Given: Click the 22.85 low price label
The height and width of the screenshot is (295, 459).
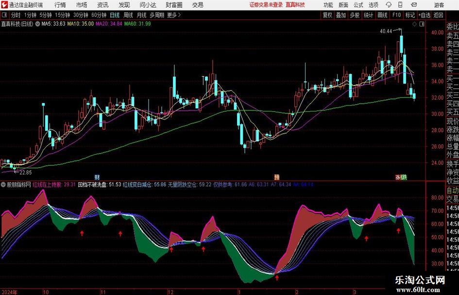Looking at the screenshot, I should [x=25, y=172].
